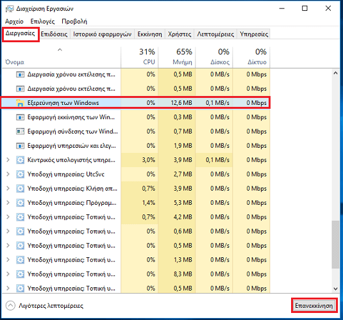Click Λιγότερες λεπτομέρειες to collapse details

click(51, 306)
